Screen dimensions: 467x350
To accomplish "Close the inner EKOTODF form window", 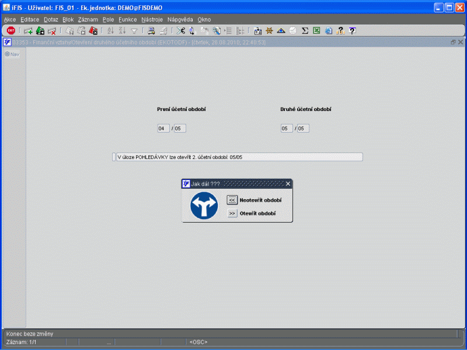I will (x=461, y=42).
